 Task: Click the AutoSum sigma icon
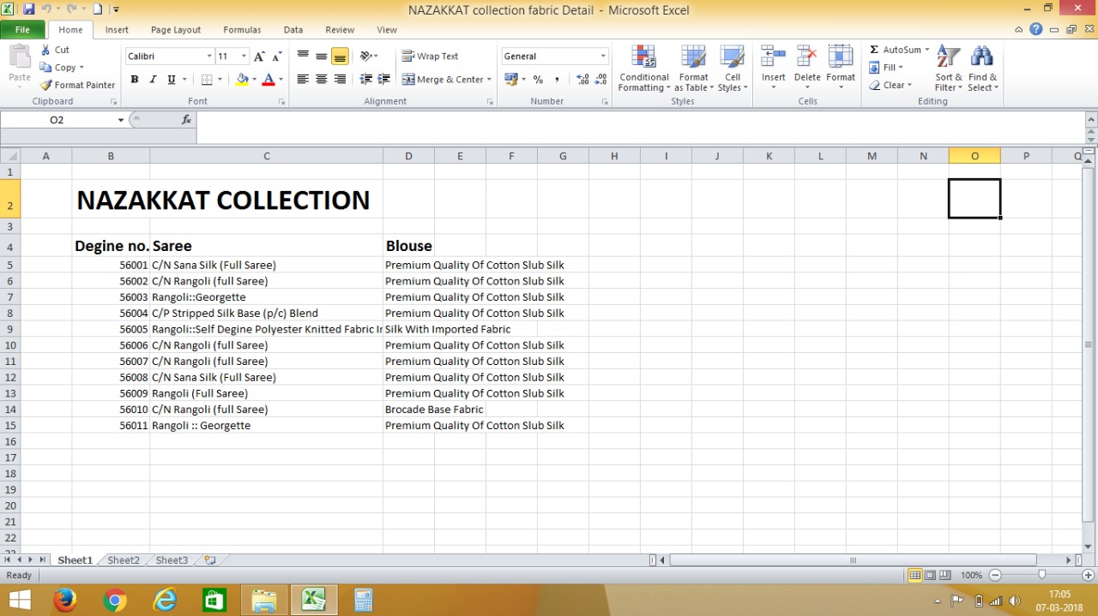[x=874, y=50]
